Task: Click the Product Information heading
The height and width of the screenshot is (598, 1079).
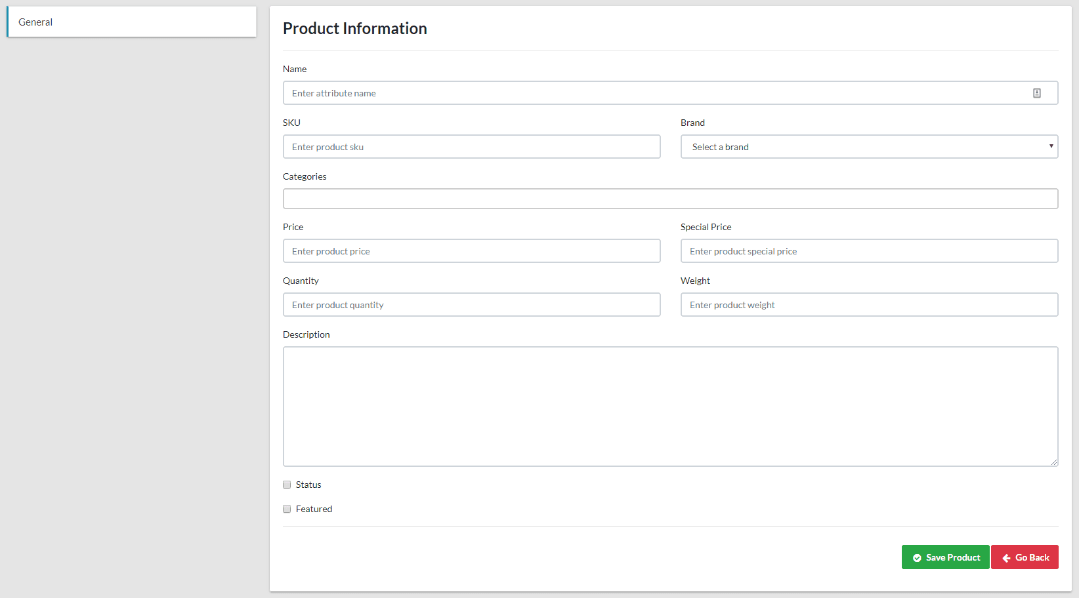Action: click(x=355, y=29)
